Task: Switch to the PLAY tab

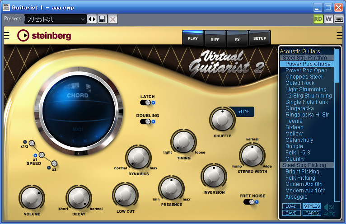Action: coord(192,38)
